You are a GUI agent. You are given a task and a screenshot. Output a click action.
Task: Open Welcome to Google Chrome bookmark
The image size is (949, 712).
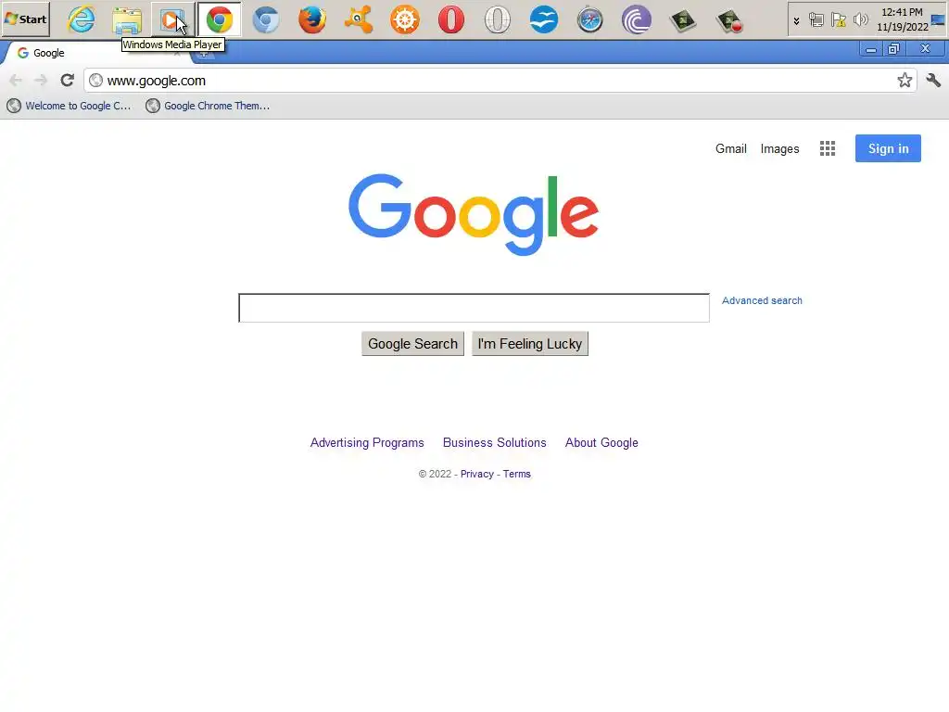(69, 106)
